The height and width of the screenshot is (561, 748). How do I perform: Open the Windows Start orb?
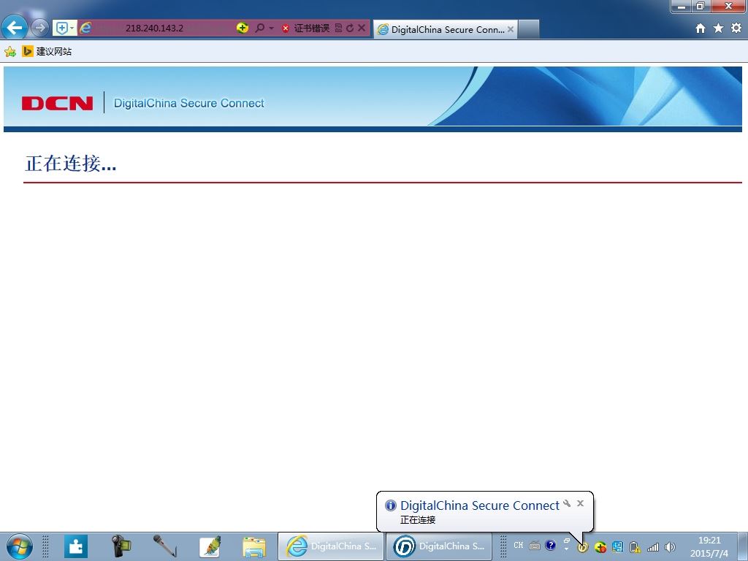(x=20, y=546)
